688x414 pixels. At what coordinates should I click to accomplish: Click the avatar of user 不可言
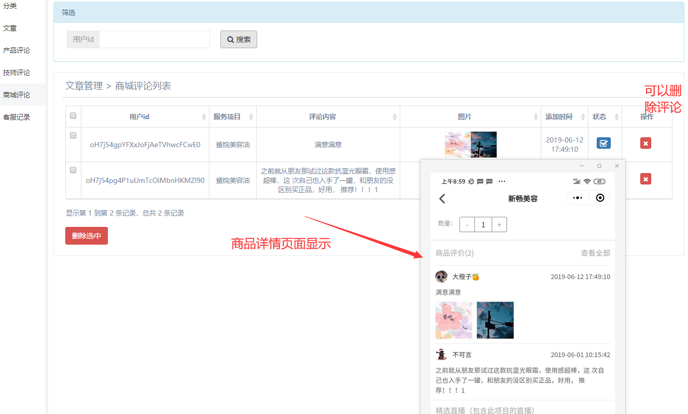[x=442, y=355]
